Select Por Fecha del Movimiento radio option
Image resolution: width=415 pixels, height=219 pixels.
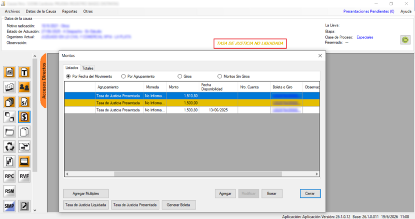[89, 76]
